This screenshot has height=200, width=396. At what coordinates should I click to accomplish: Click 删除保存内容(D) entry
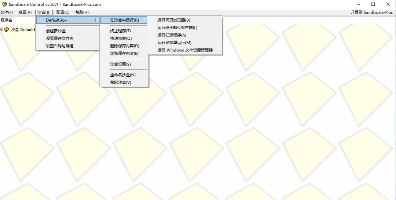(x=125, y=46)
